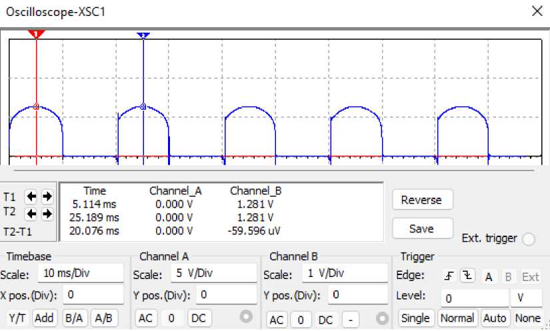Select Single trigger mode
The height and width of the screenshot is (331, 550).
tap(415, 318)
